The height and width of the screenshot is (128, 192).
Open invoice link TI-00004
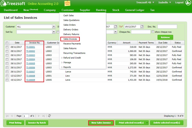[31, 59]
